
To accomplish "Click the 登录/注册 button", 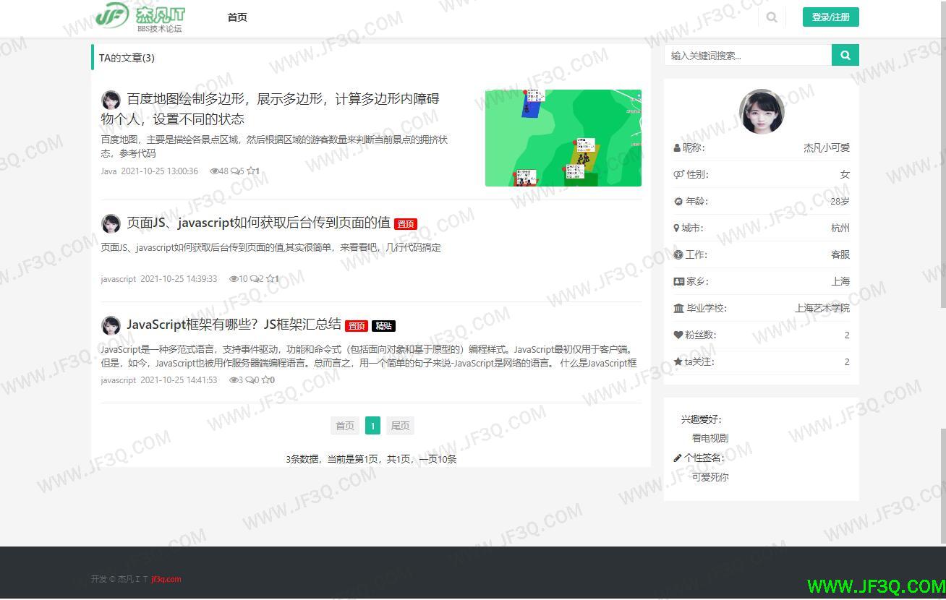I will coord(830,16).
